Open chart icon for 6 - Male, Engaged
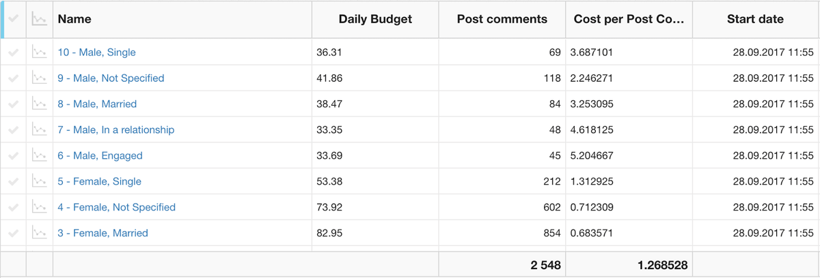Image resolution: width=820 pixels, height=278 pixels. point(40,155)
